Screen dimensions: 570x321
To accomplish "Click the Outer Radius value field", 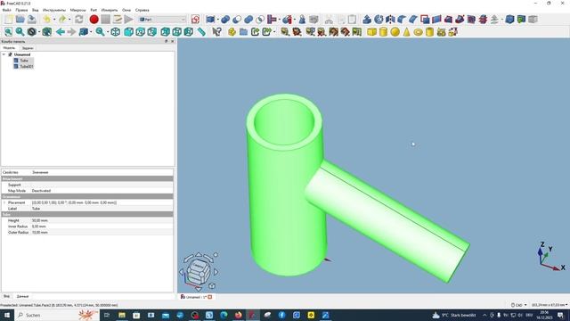I will 102,232.
